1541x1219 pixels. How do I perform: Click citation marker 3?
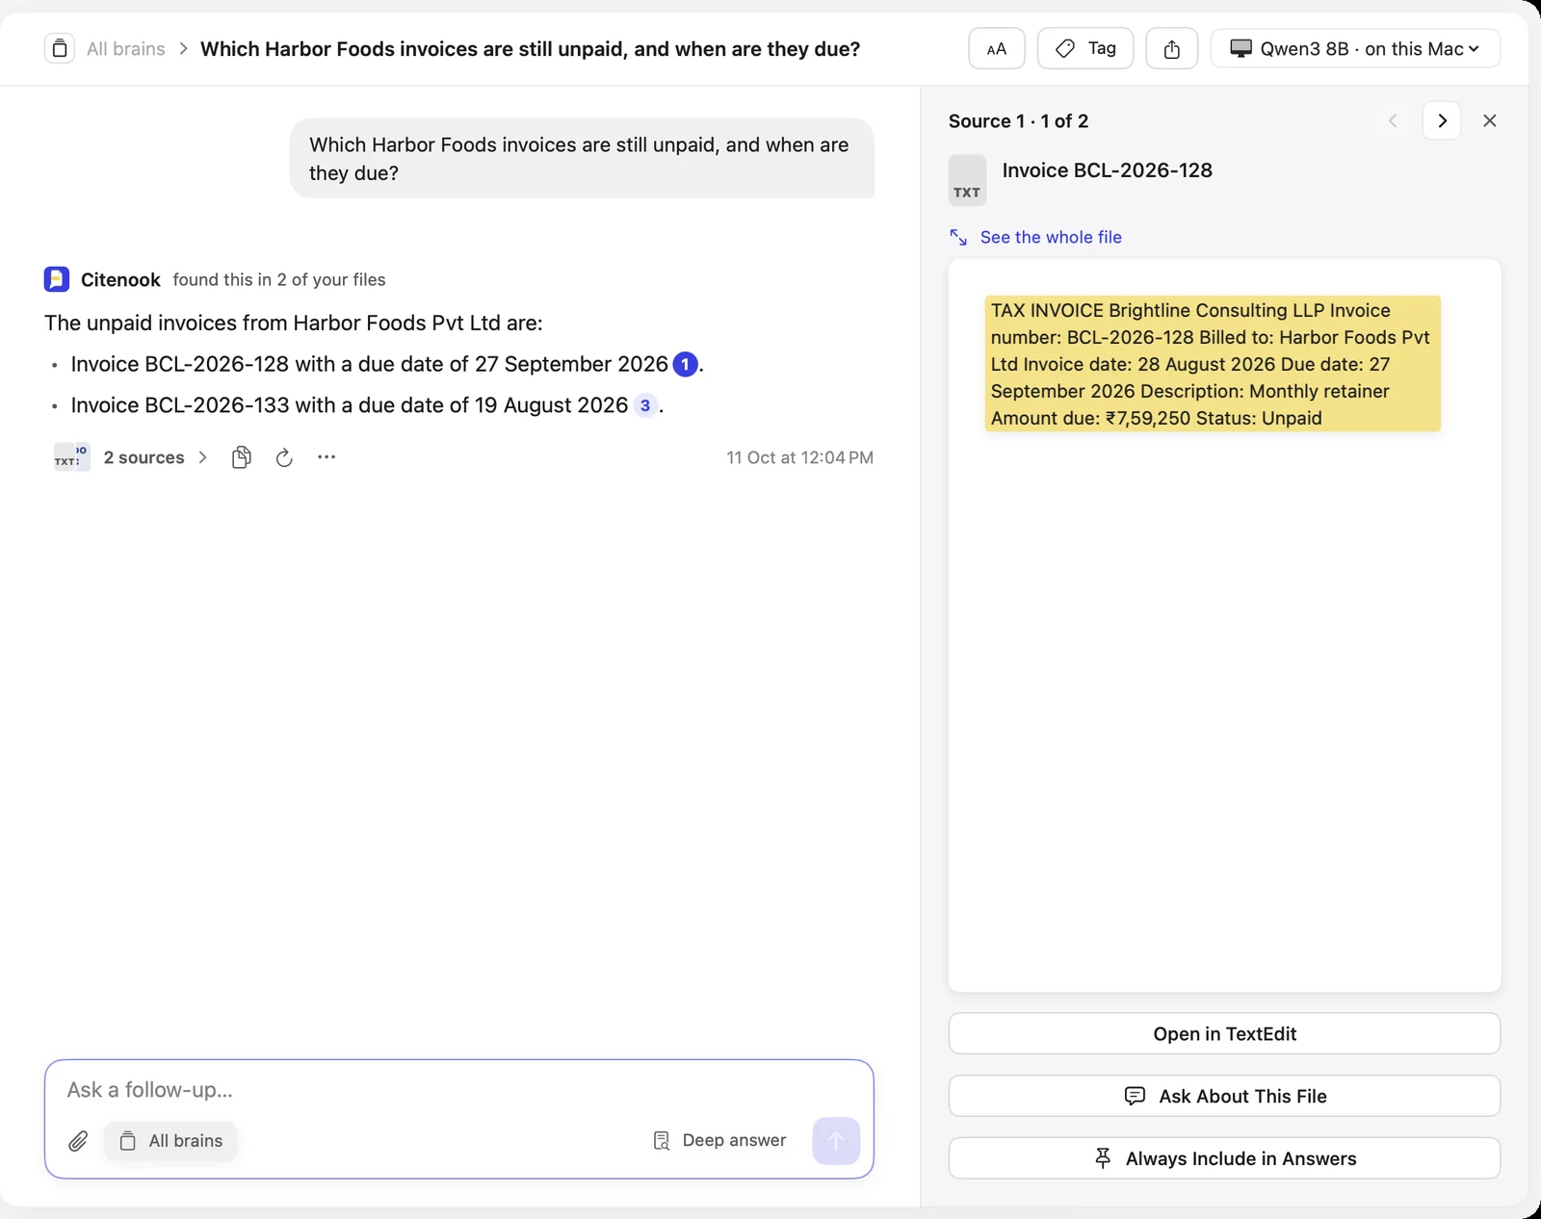[645, 405]
